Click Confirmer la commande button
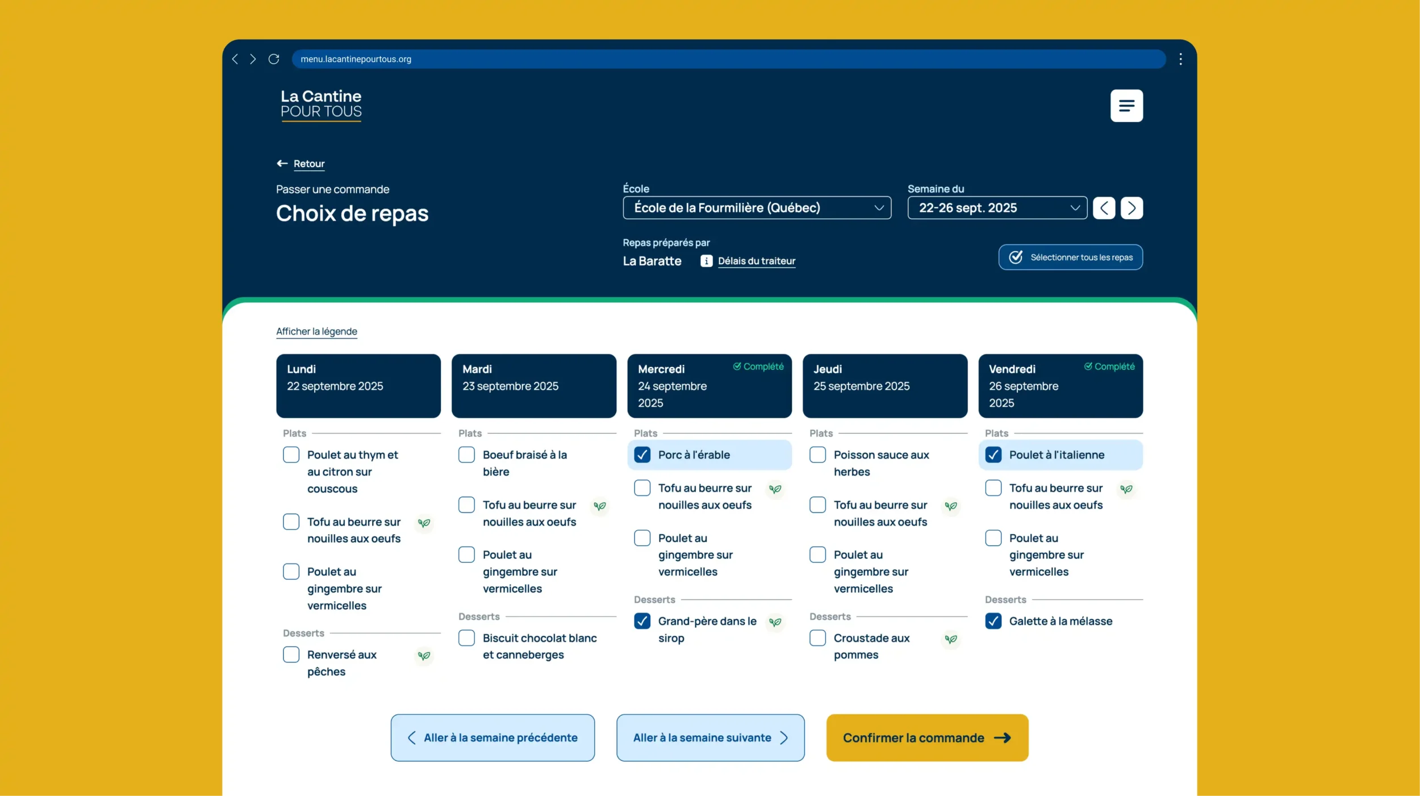 [x=927, y=737]
